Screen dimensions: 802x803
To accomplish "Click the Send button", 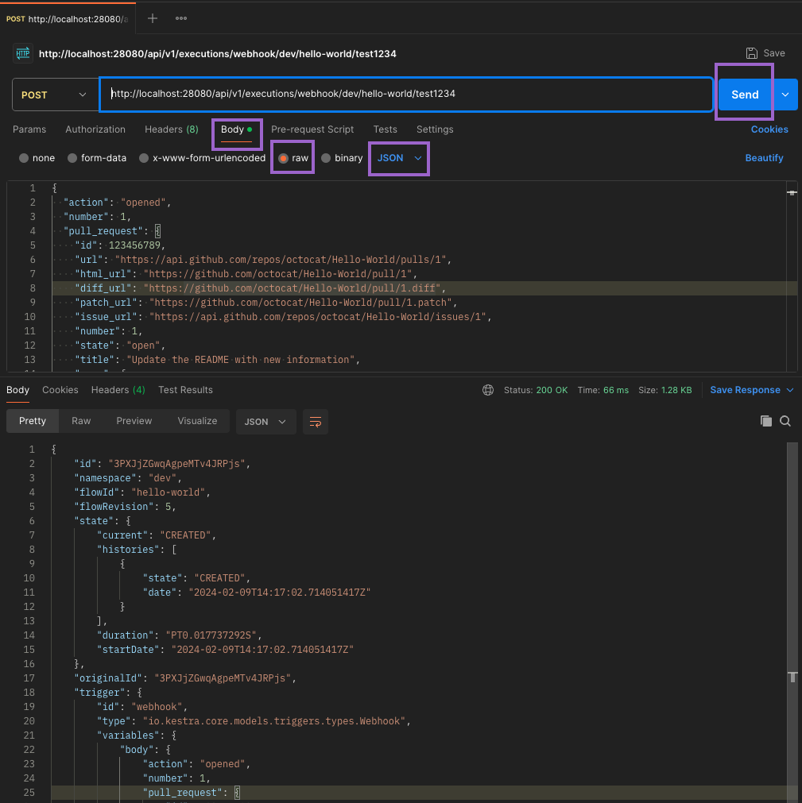I will (x=744, y=94).
